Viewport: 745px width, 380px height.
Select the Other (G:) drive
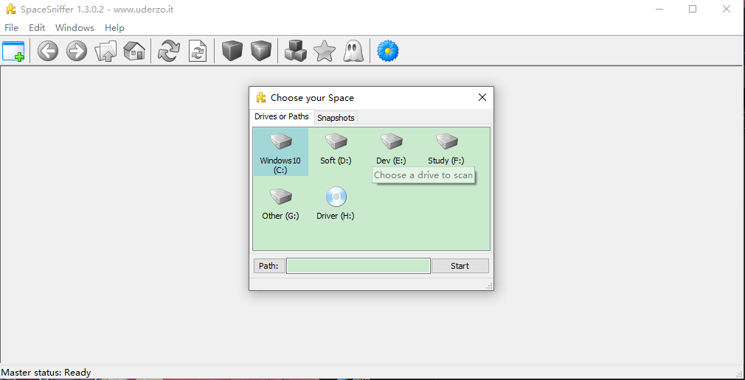pos(280,205)
